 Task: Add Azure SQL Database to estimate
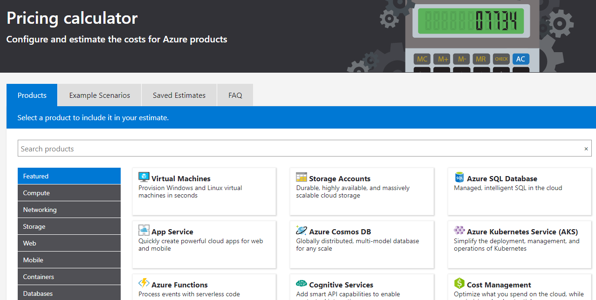520,191
